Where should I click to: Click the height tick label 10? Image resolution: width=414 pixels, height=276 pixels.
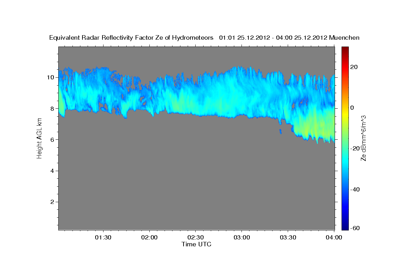pos(51,77)
